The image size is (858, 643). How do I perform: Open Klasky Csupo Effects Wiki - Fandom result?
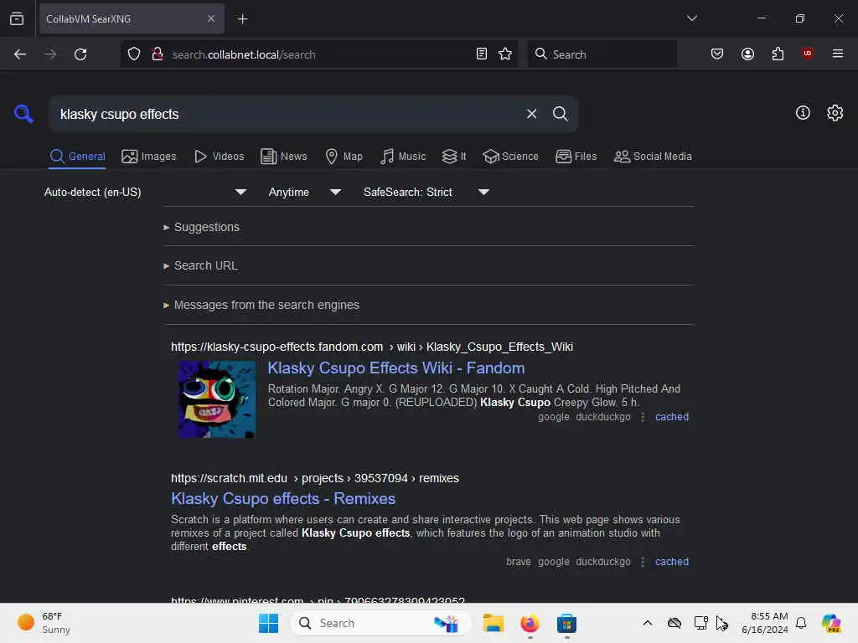click(x=396, y=368)
